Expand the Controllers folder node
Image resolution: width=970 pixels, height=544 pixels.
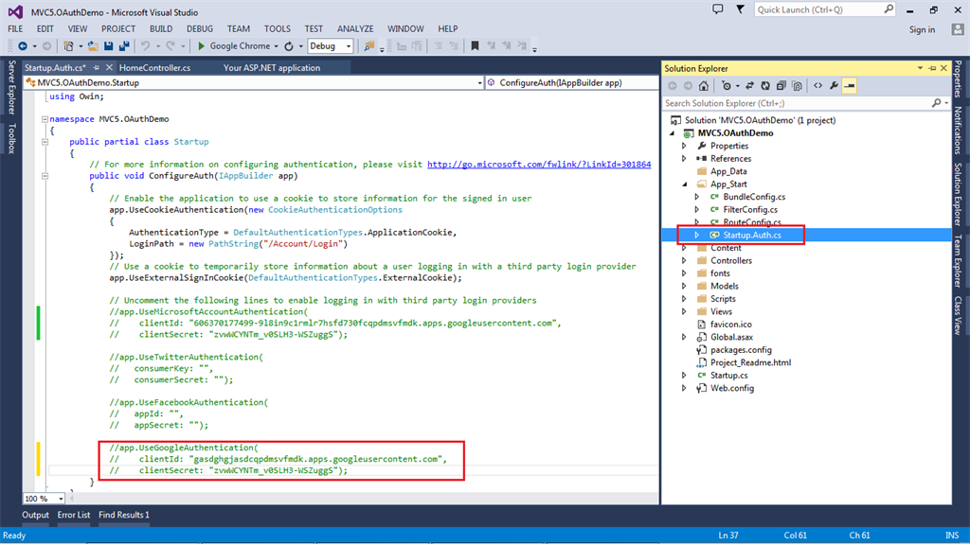(684, 260)
